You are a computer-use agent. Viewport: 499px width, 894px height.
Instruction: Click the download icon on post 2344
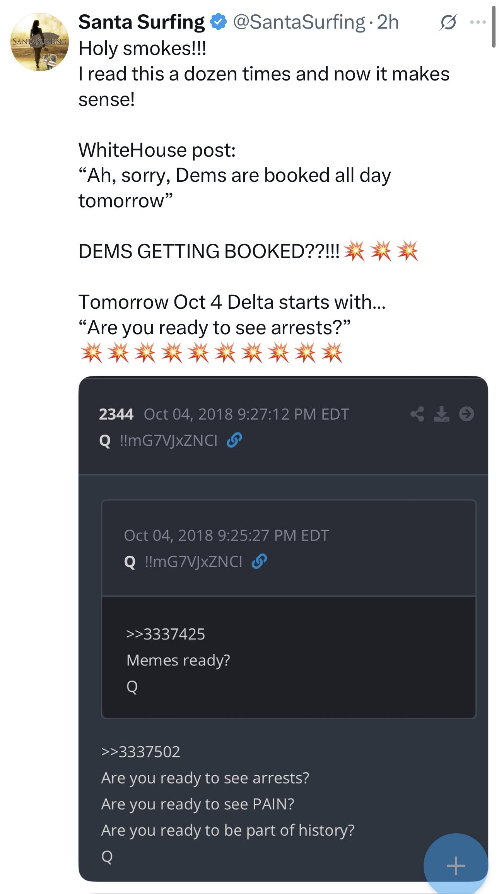(441, 414)
